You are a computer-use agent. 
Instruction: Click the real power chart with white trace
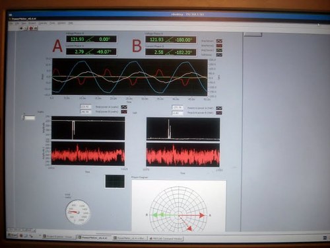pyautogui.click(x=88, y=128)
